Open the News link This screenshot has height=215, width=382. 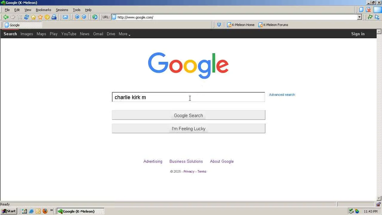pyautogui.click(x=84, y=34)
